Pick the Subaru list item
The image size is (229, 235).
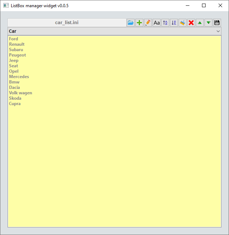[x=16, y=50]
